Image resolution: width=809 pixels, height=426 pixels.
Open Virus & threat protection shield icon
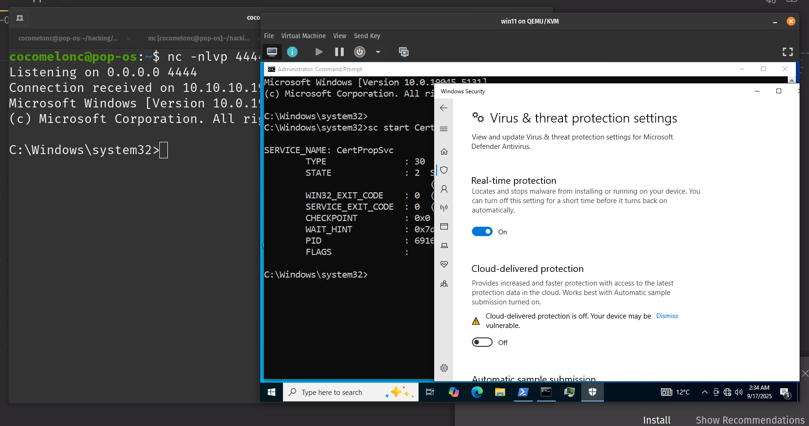444,170
